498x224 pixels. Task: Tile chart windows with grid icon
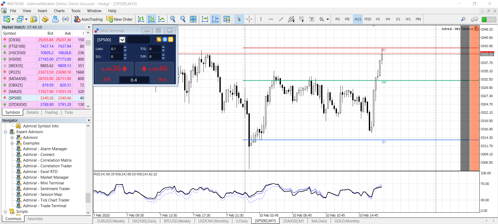click(193, 19)
